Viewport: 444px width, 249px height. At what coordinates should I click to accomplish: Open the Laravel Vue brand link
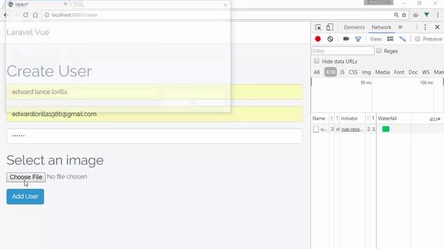28,33
